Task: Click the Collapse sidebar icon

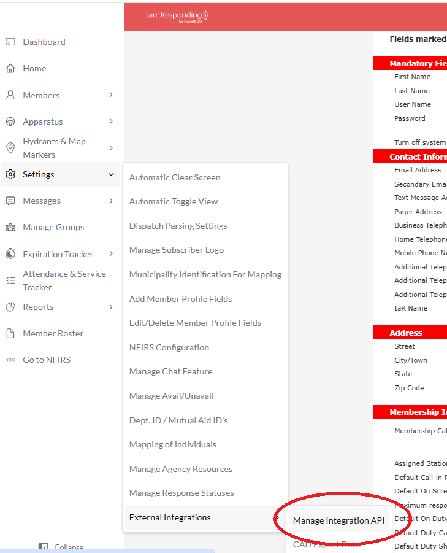Action: click(44, 547)
